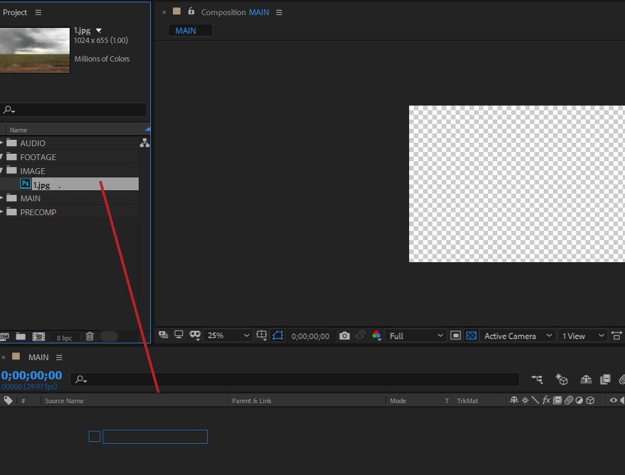The width and height of the screenshot is (625, 475).
Task: Open grid and guide options icon
Action: [262, 336]
